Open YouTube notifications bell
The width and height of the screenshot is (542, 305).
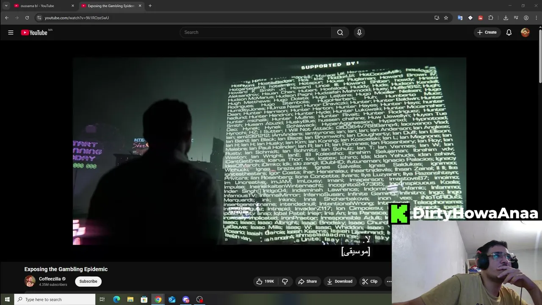[509, 32]
